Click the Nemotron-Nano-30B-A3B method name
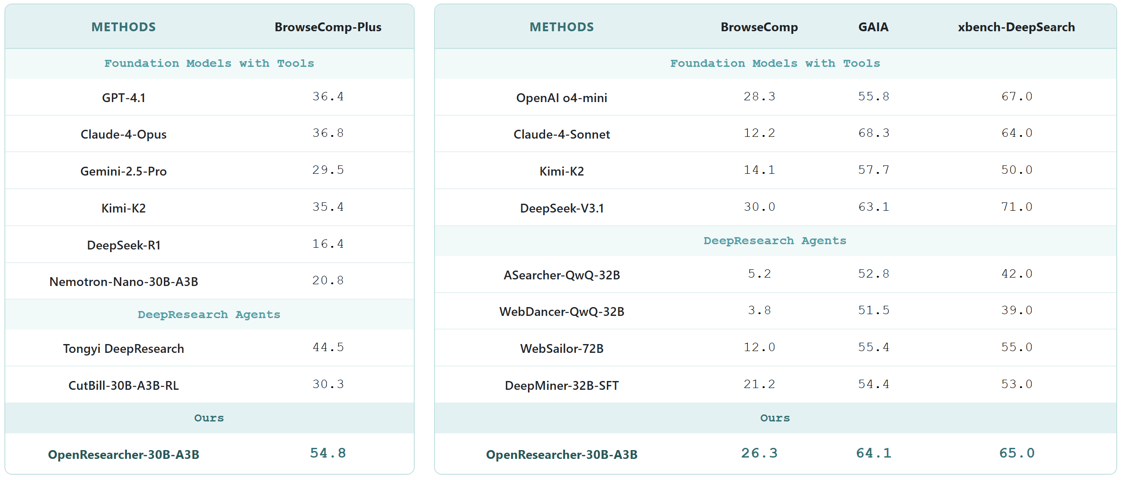The width and height of the screenshot is (1122, 480). [123, 282]
